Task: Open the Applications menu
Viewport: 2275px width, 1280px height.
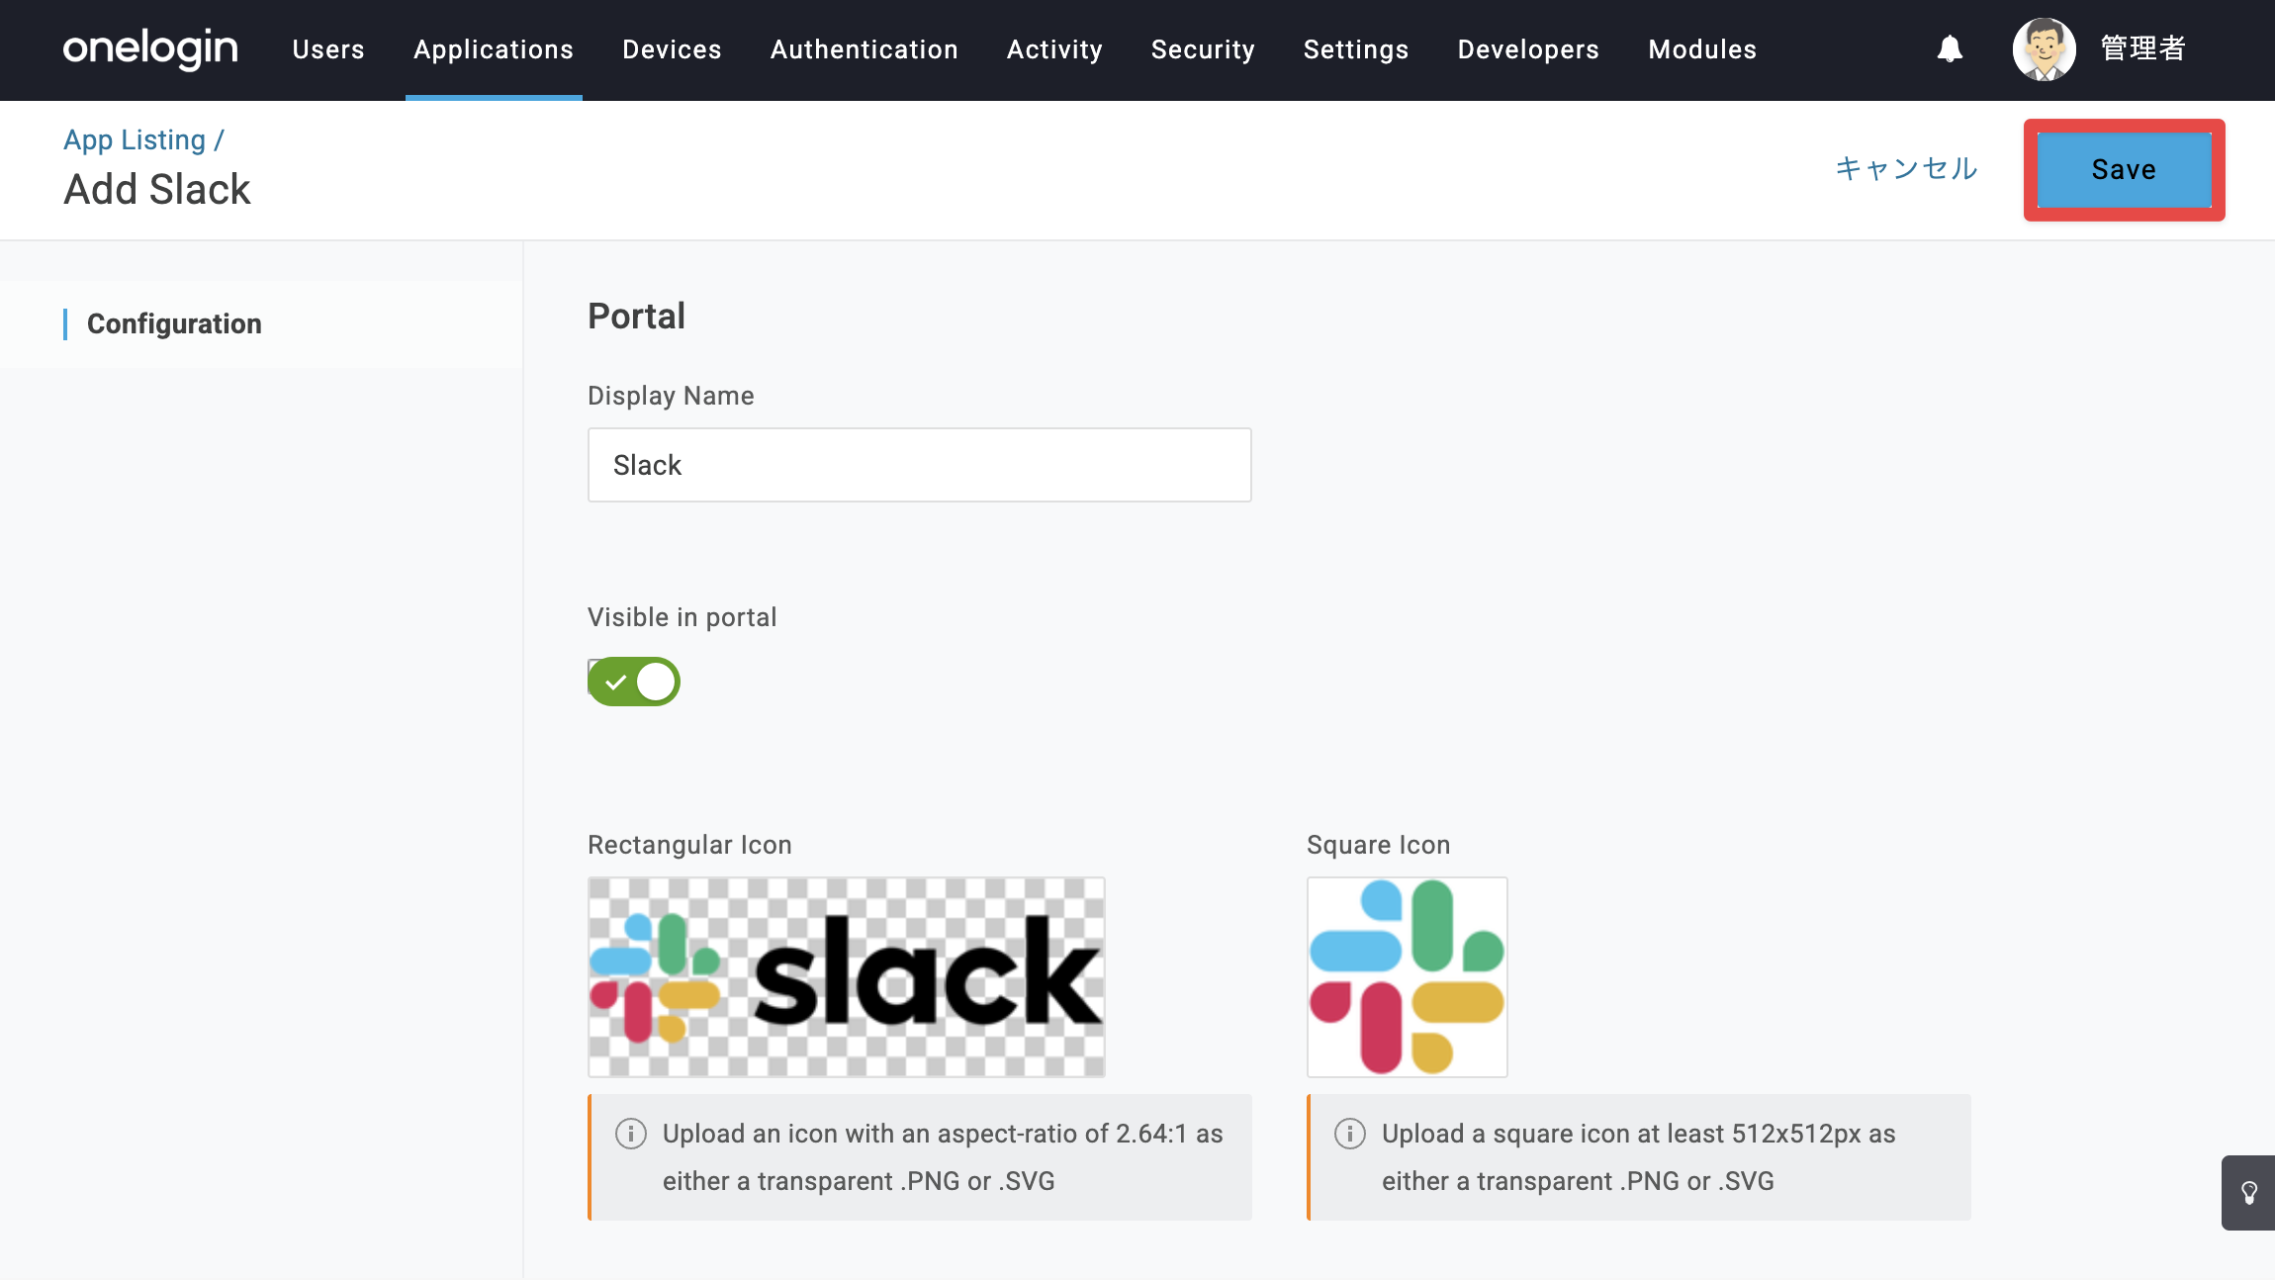Action: (x=494, y=49)
